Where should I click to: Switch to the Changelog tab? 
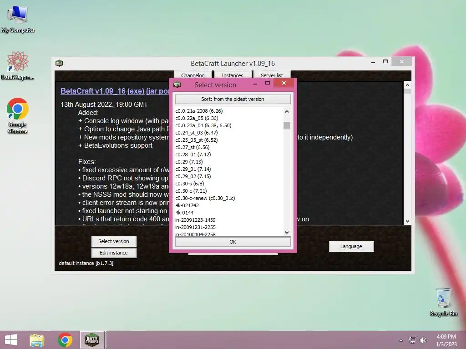coord(193,75)
